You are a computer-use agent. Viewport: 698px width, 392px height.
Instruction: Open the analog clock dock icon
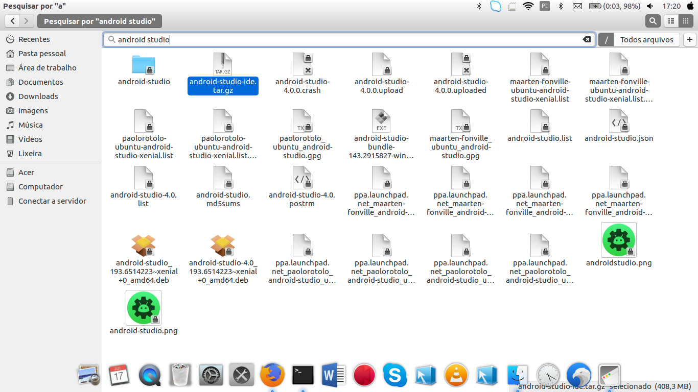(x=548, y=376)
